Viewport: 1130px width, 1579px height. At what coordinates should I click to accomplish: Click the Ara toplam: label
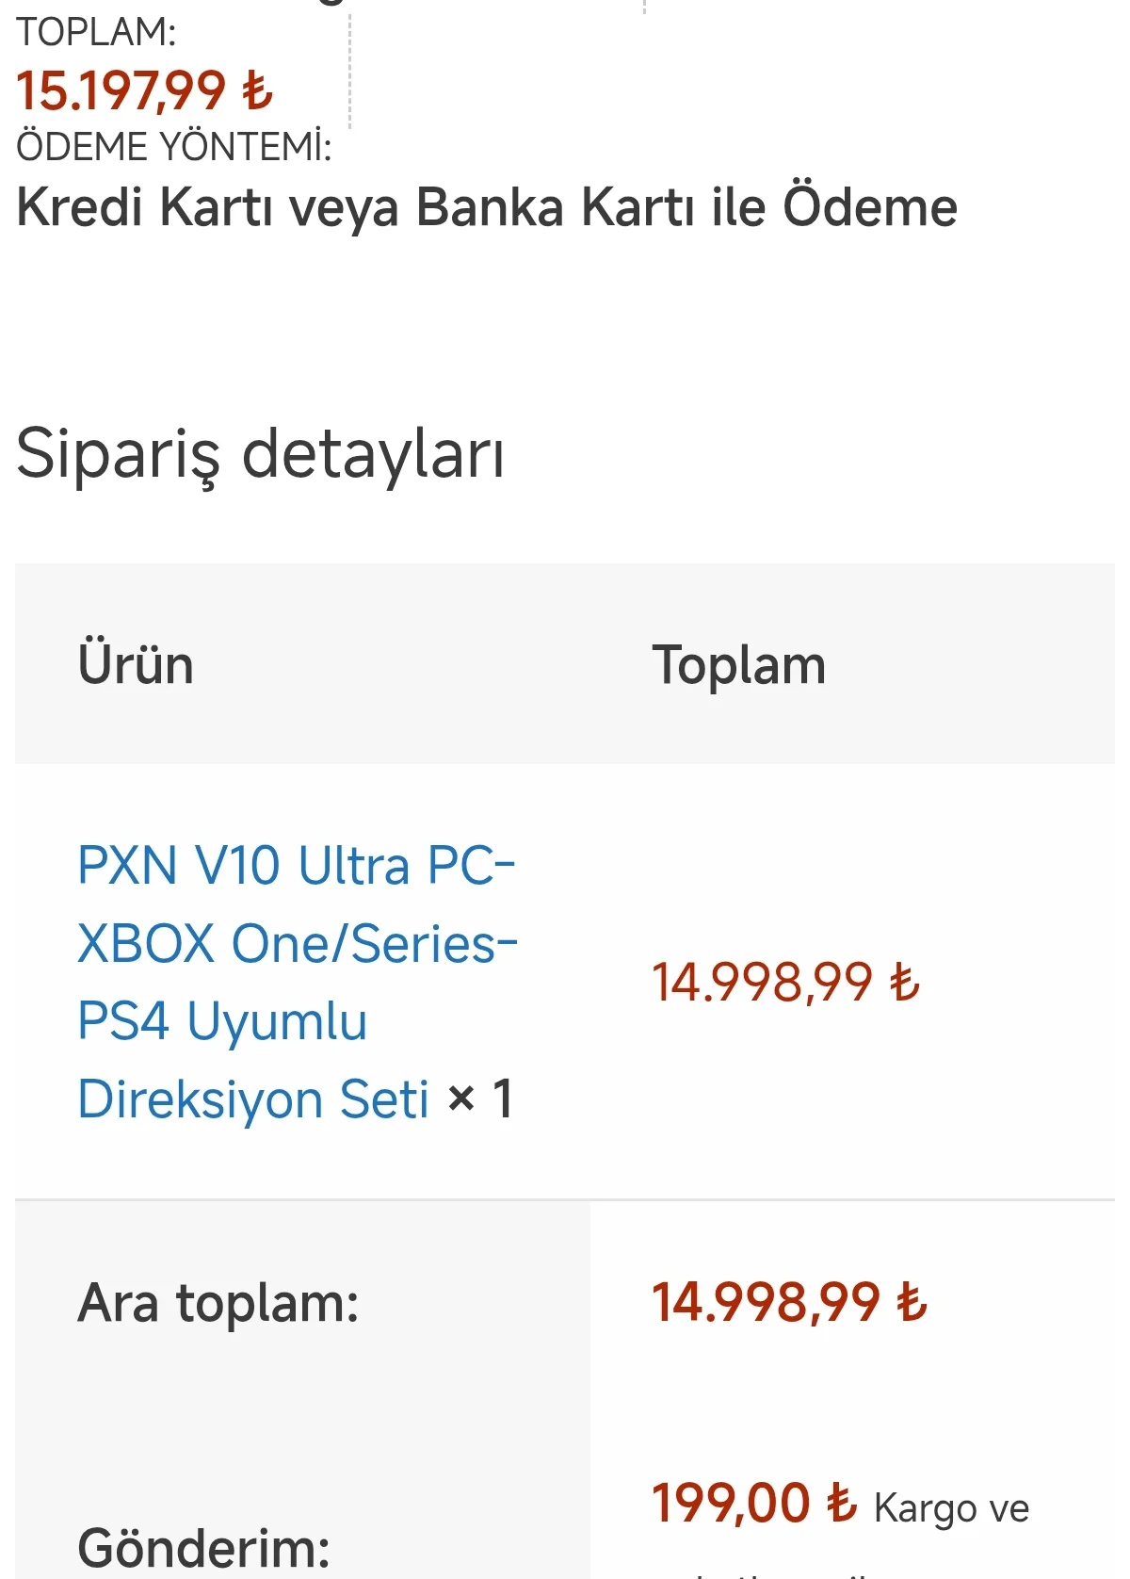pos(218,1304)
